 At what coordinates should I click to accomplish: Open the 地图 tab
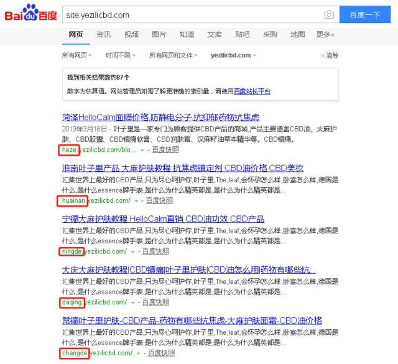tap(297, 34)
